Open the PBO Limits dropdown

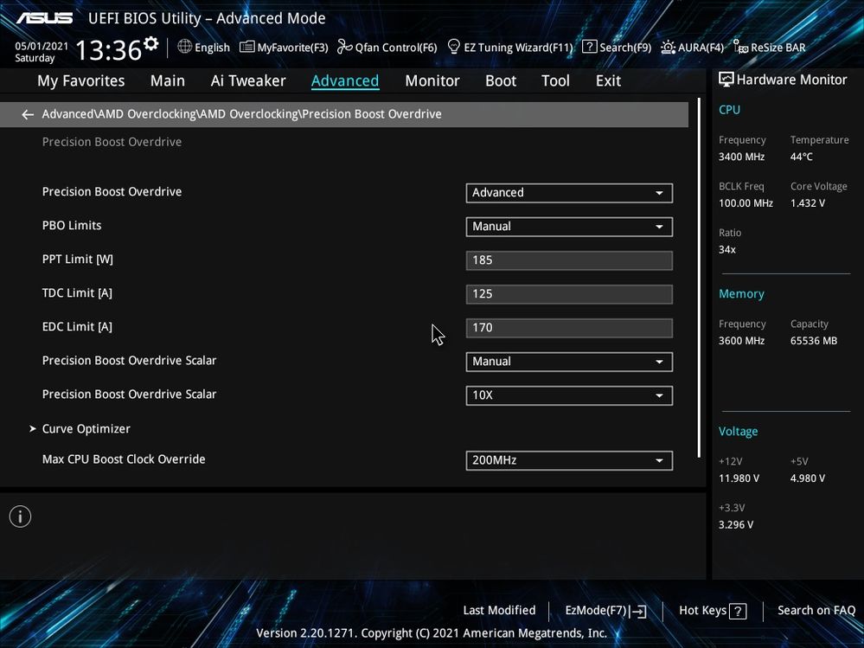[569, 227]
